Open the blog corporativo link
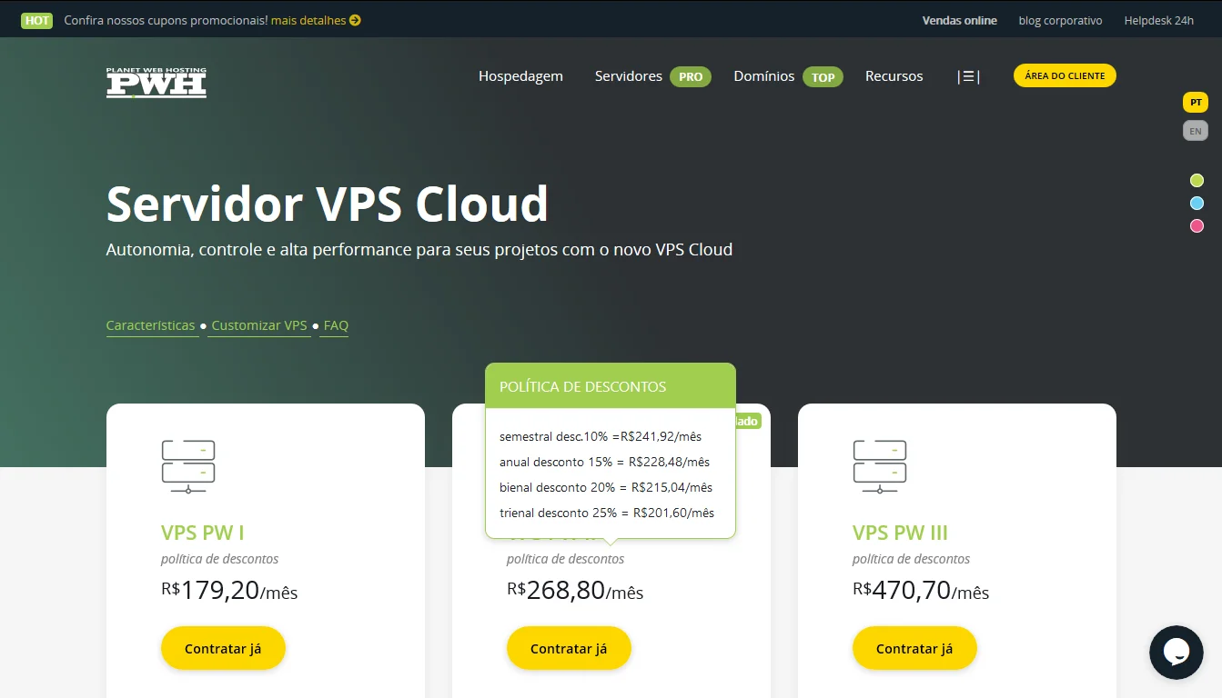Screen dimensions: 1222x698 [1060, 20]
